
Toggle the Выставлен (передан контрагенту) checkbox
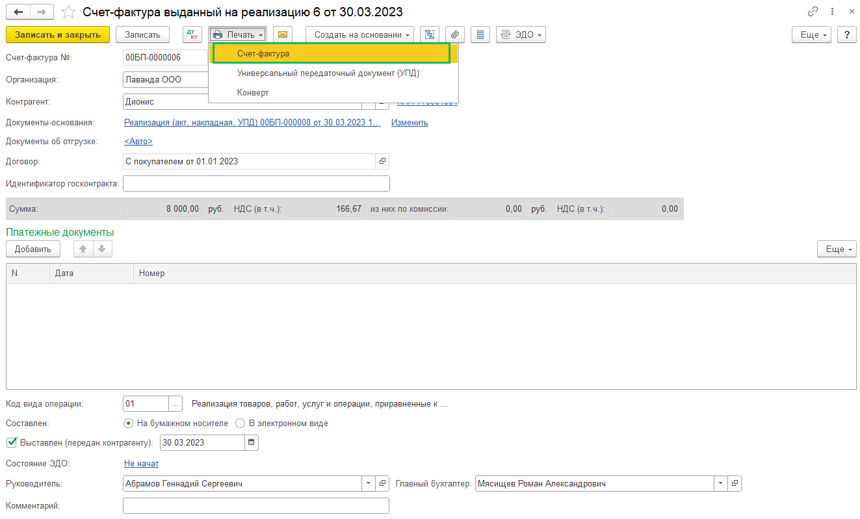[11, 442]
